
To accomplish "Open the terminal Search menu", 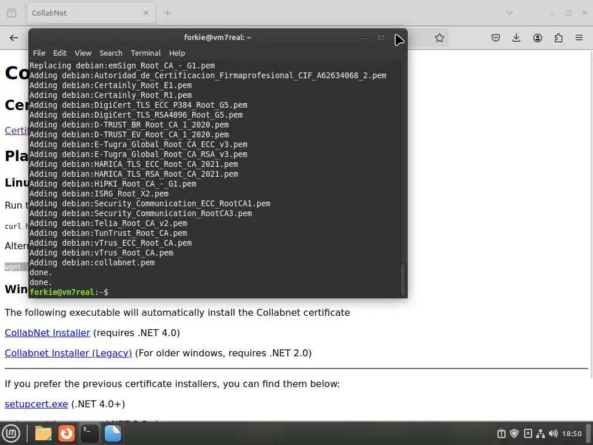I will pyautogui.click(x=111, y=53).
